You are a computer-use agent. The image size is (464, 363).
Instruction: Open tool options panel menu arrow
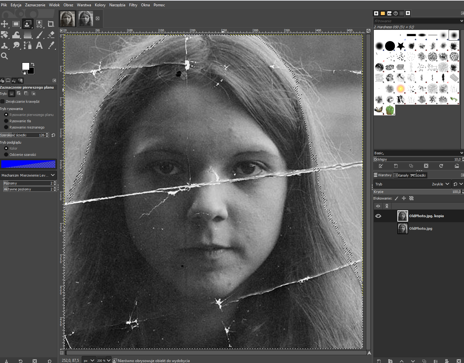pyautogui.click(x=54, y=80)
